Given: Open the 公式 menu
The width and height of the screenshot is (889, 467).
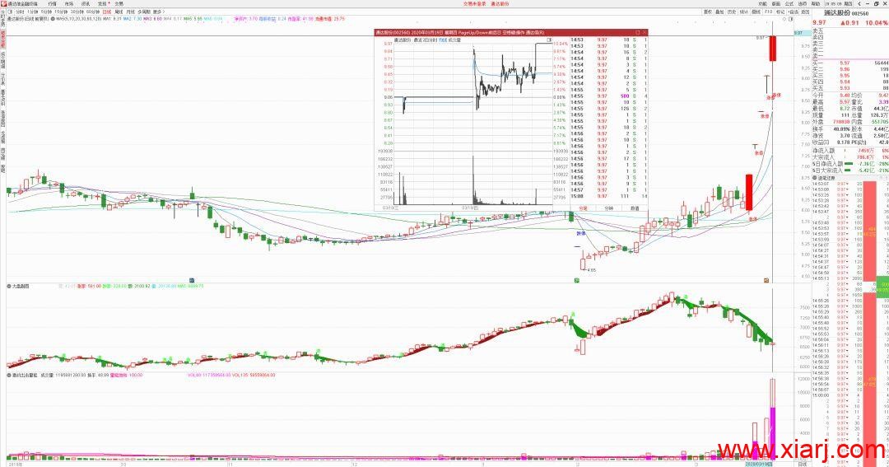Looking at the screenshot, I should pos(789,3).
